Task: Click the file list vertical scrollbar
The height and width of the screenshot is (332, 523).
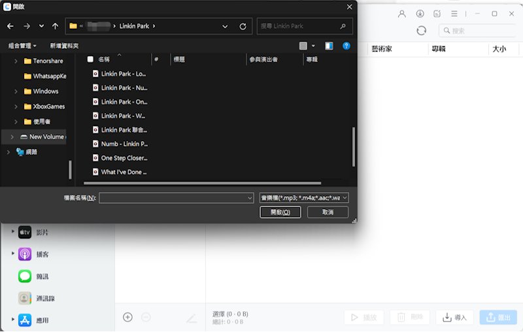Action: pos(353,146)
